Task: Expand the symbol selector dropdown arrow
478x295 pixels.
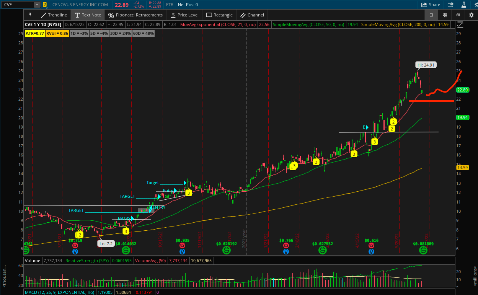Action: pos(37,5)
